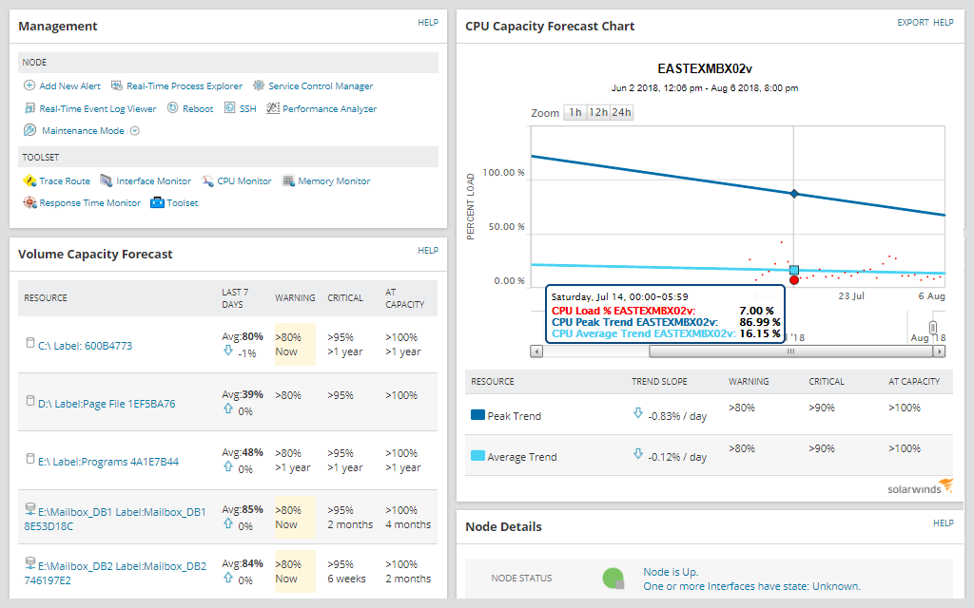The image size is (974, 608).
Task: Open the Toolset utility
Action: click(183, 202)
